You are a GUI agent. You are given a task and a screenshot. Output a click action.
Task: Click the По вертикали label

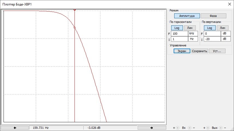(x=211, y=22)
